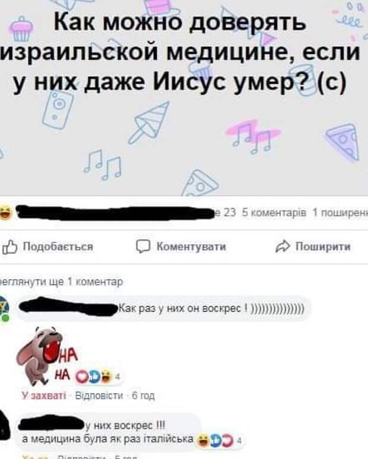Open first commenter's profile avatar
This screenshot has height=459, width=368.
click(x=4, y=309)
